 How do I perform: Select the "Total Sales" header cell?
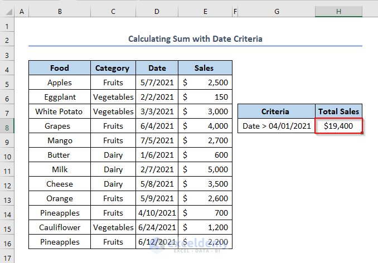pyautogui.click(x=338, y=111)
